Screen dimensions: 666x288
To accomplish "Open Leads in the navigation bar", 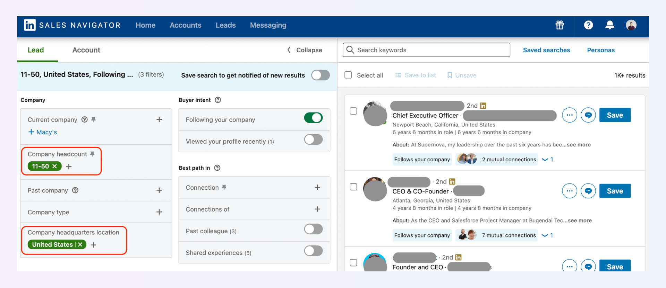I will [225, 25].
